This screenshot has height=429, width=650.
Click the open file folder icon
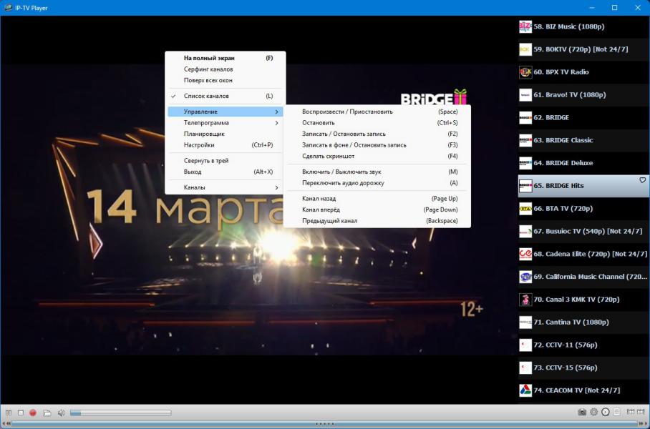point(47,413)
